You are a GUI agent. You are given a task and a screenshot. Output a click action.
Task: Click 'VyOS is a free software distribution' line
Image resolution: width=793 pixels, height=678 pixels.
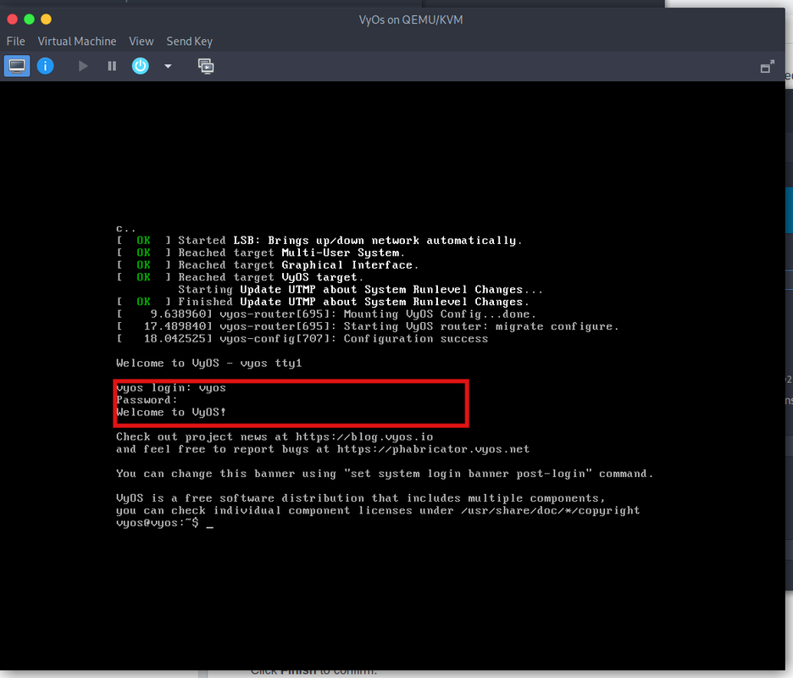click(x=361, y=498)
